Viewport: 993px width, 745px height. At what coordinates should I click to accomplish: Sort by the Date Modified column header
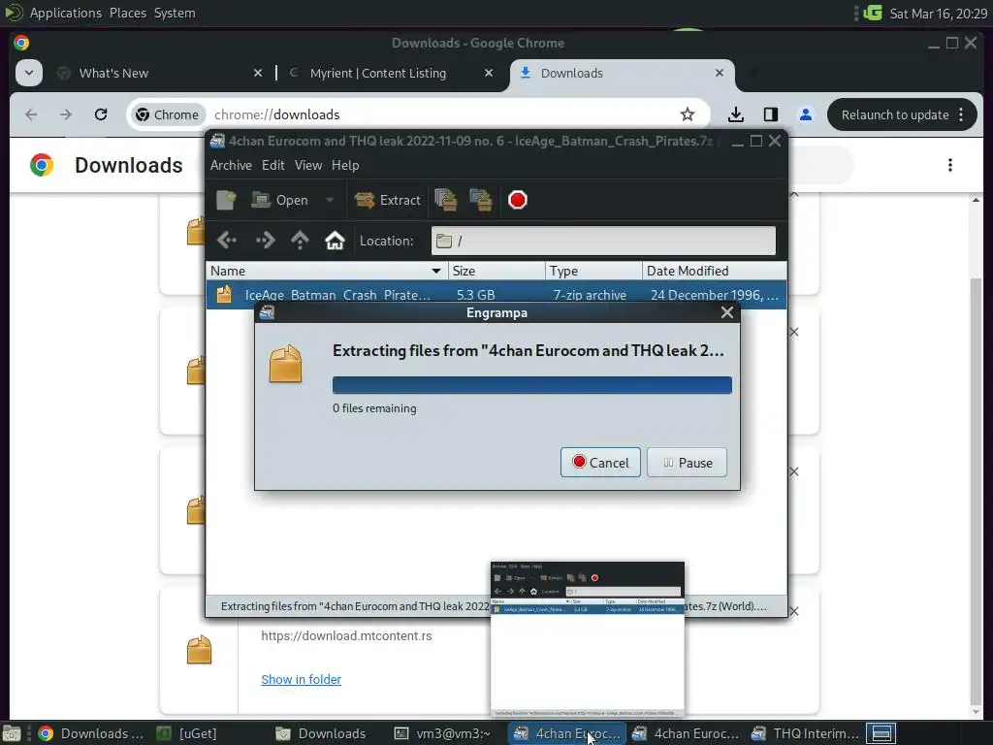[715, 272]
